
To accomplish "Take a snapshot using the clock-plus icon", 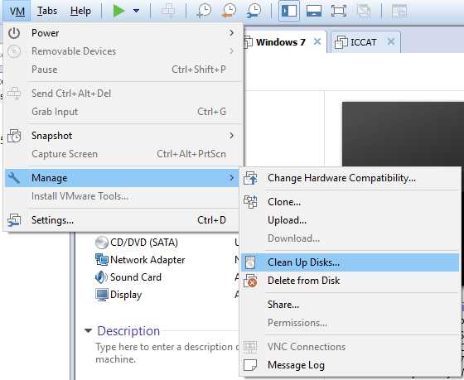I will 204,11.
